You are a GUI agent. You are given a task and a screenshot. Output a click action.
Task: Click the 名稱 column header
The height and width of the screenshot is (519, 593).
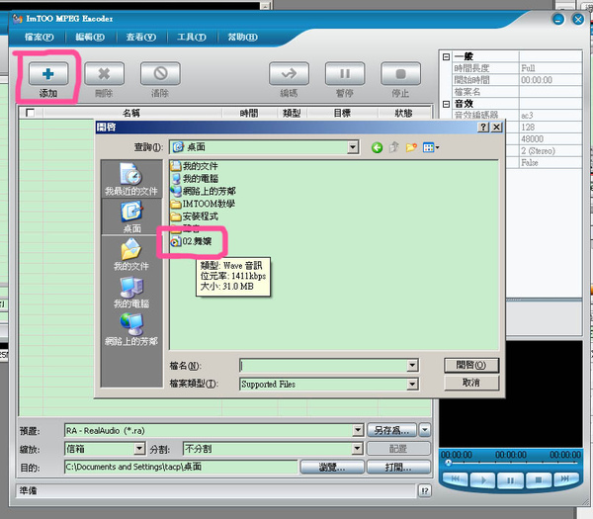coord(132,113)
